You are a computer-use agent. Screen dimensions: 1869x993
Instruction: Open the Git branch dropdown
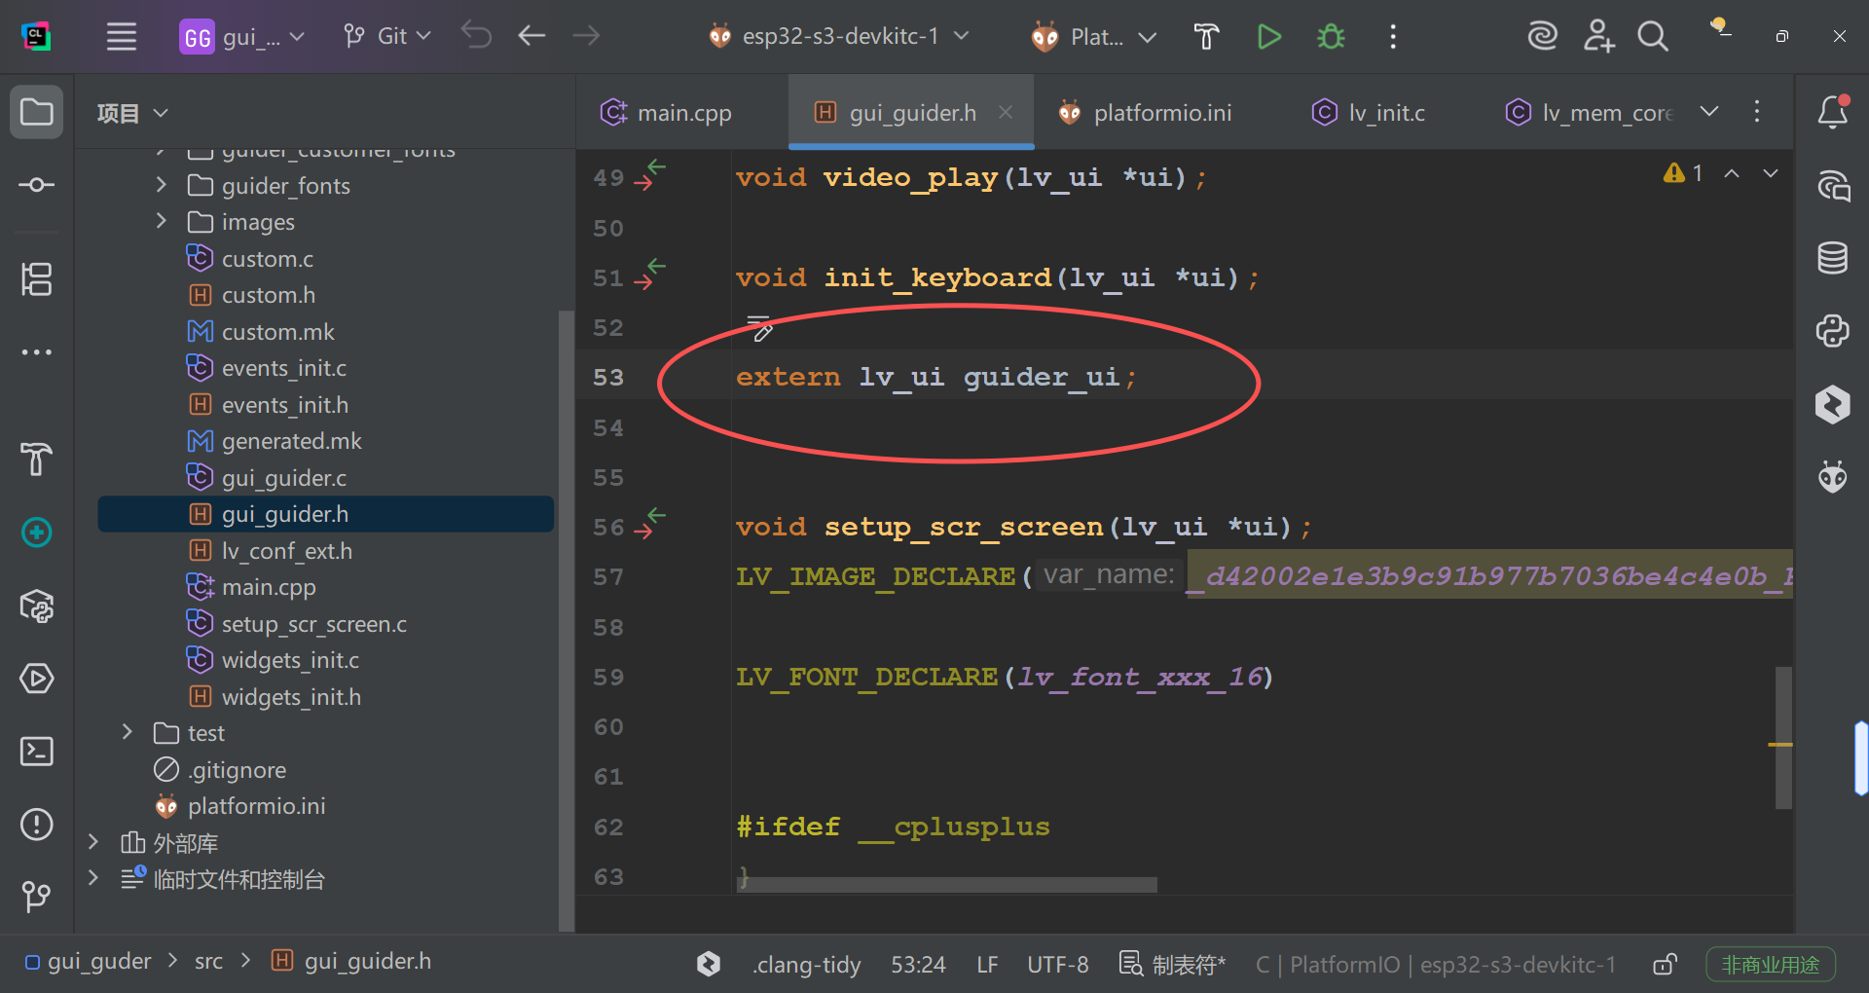coord(386,37)
